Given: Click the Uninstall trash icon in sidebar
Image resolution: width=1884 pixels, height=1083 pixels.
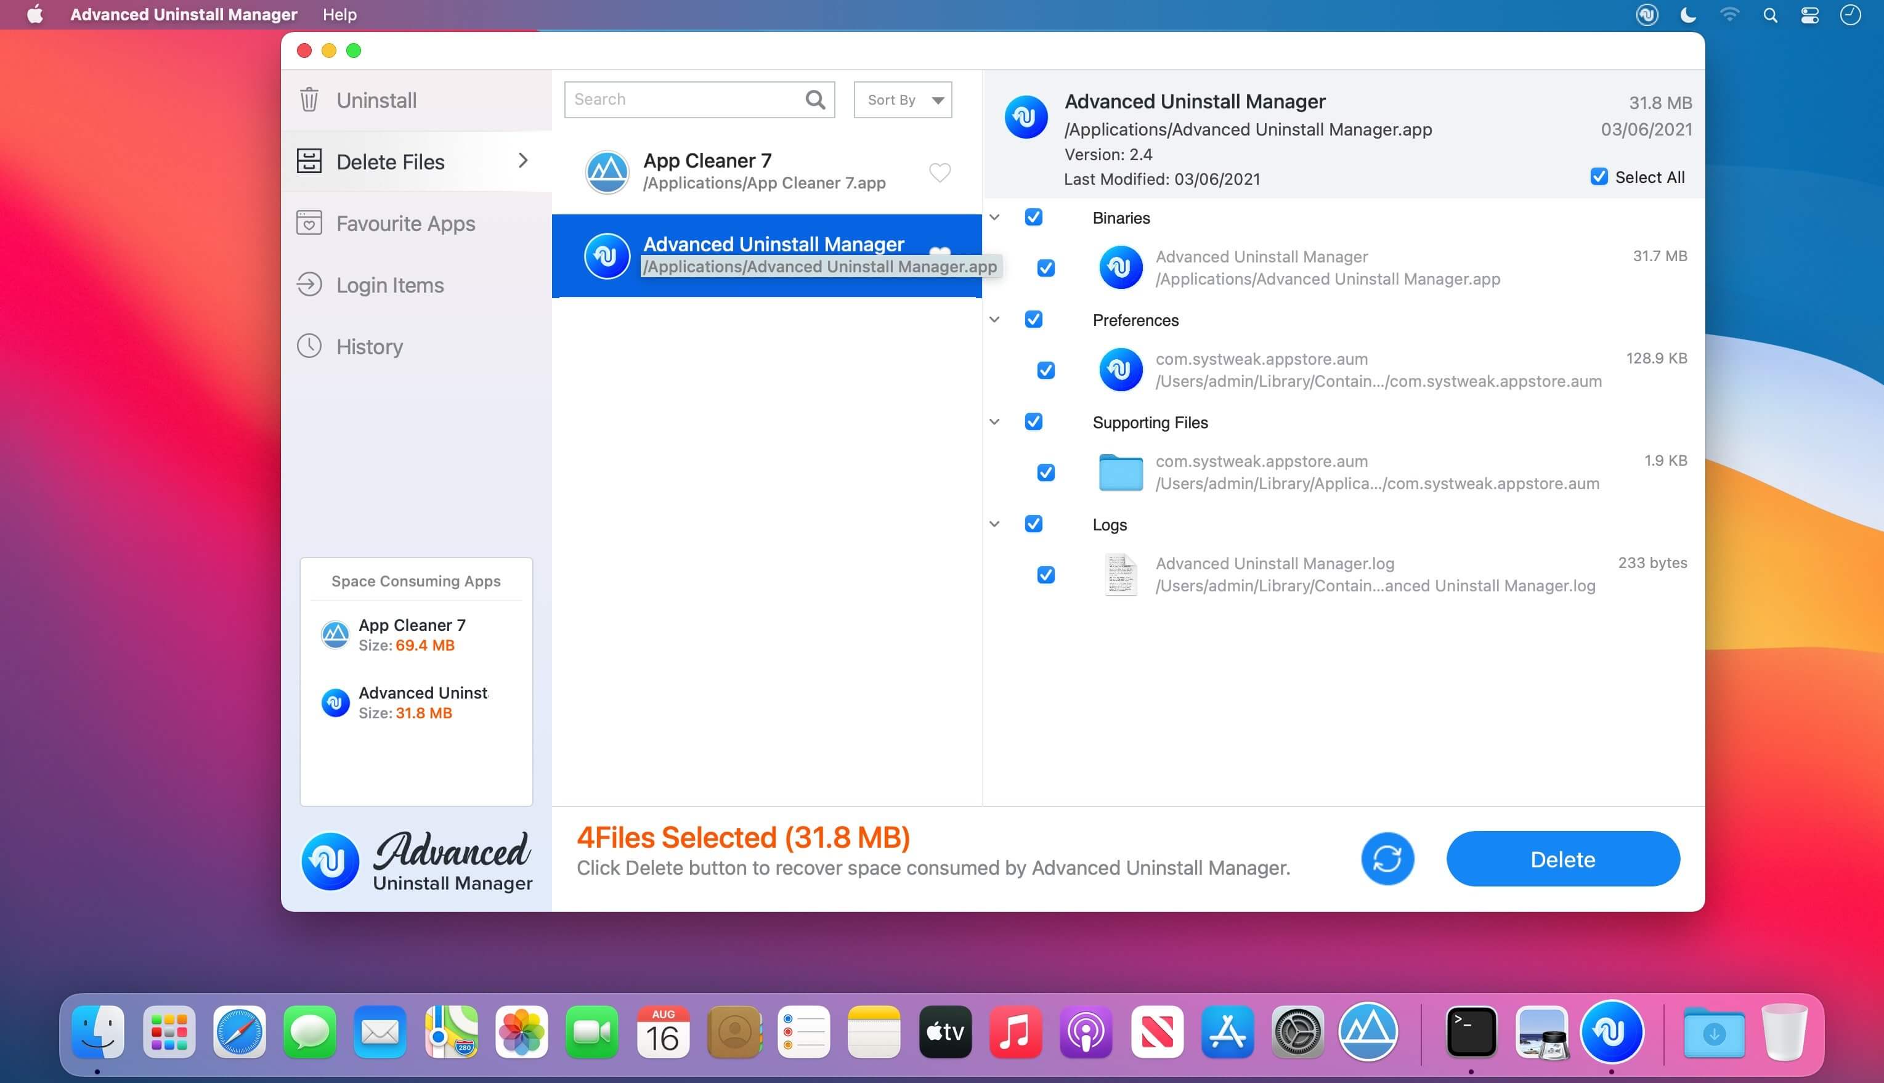Looking at the screenshot, I should point(309,100).
